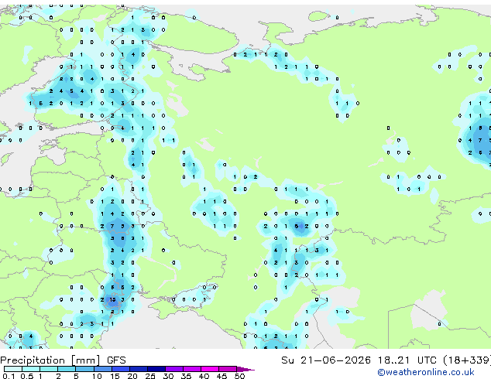Viewport: 491px width, 379px height.
Task: Pick the 0.5–1 mm legend swatch
Action: (31, 369)
